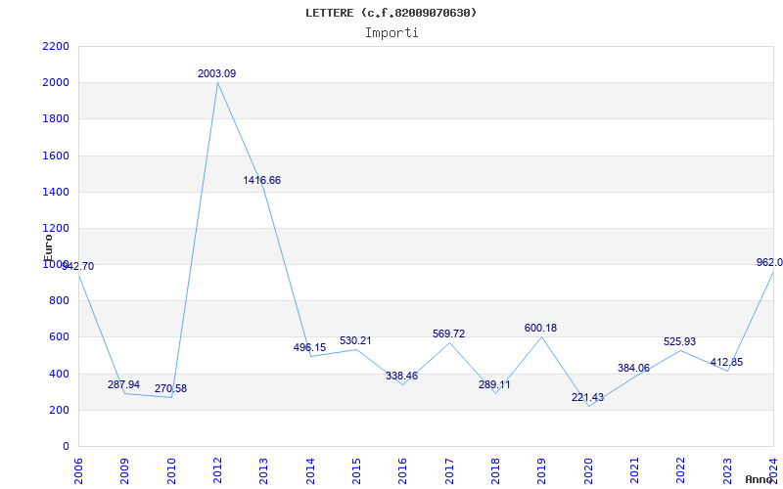The image size is (783, 489).
Task: Click the 2016 x-axis year
Action: click(x=403, y=471)
